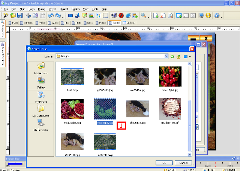Click the file list scroll down arrow
The width and height of the screenshot is (240, 171).
(x=190, y=154)
